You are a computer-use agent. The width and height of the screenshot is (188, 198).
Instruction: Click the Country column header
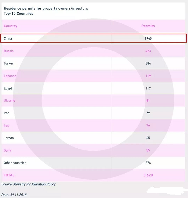tap(10, 26)
